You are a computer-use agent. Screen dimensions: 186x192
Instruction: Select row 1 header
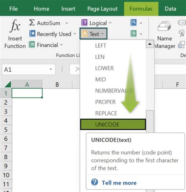[6, 93]
